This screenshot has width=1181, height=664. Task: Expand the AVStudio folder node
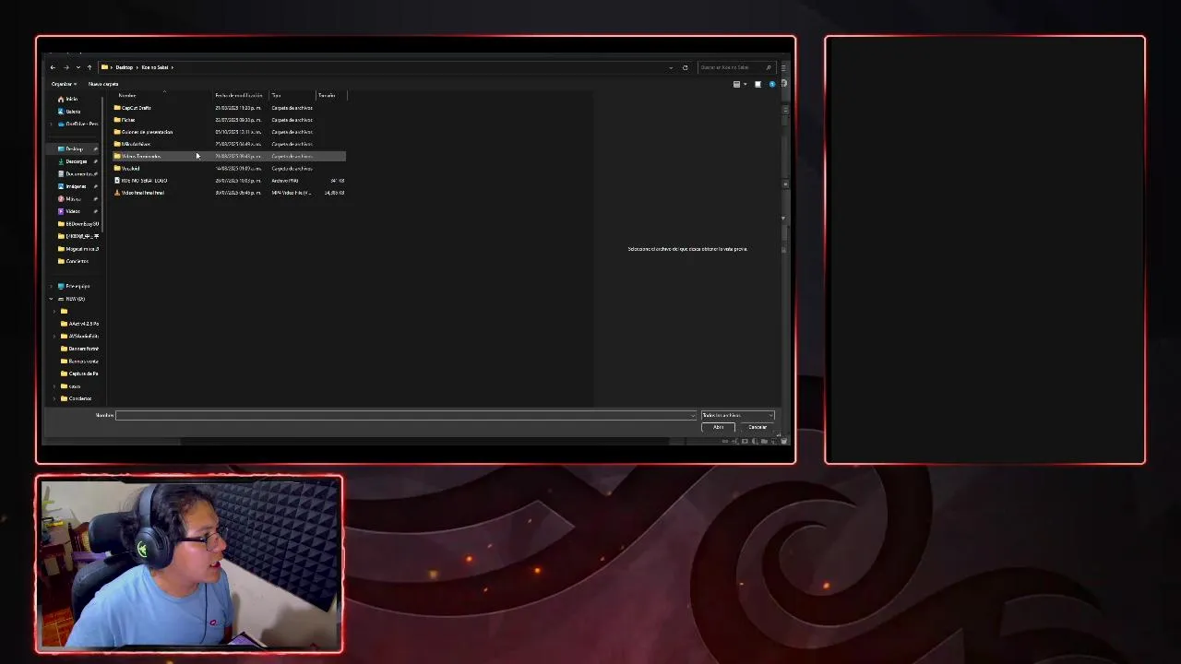click(55, 336)
